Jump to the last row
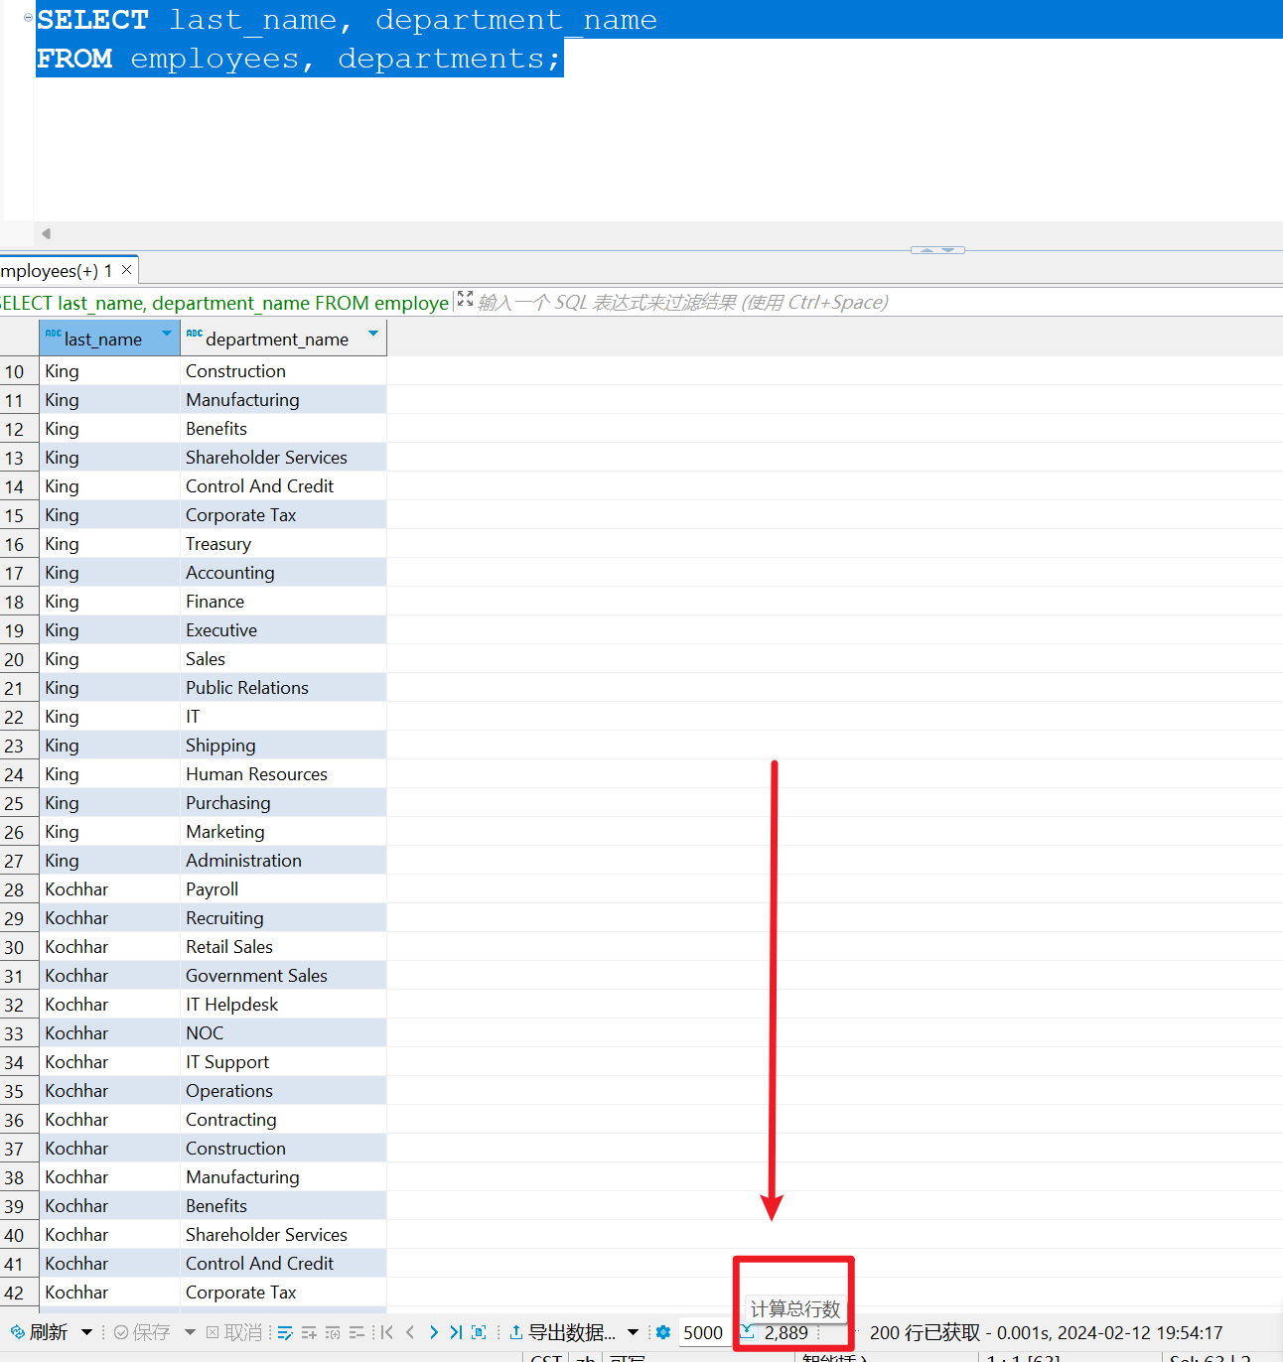Image resolution: width=1283 pixels, height=1362 pixels. pos(456,1332)
